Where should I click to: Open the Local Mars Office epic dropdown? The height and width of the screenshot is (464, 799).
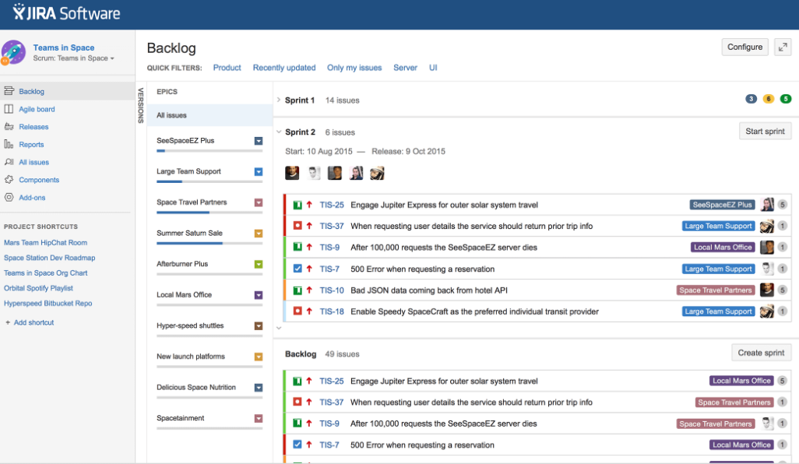[x=259, y=295]
